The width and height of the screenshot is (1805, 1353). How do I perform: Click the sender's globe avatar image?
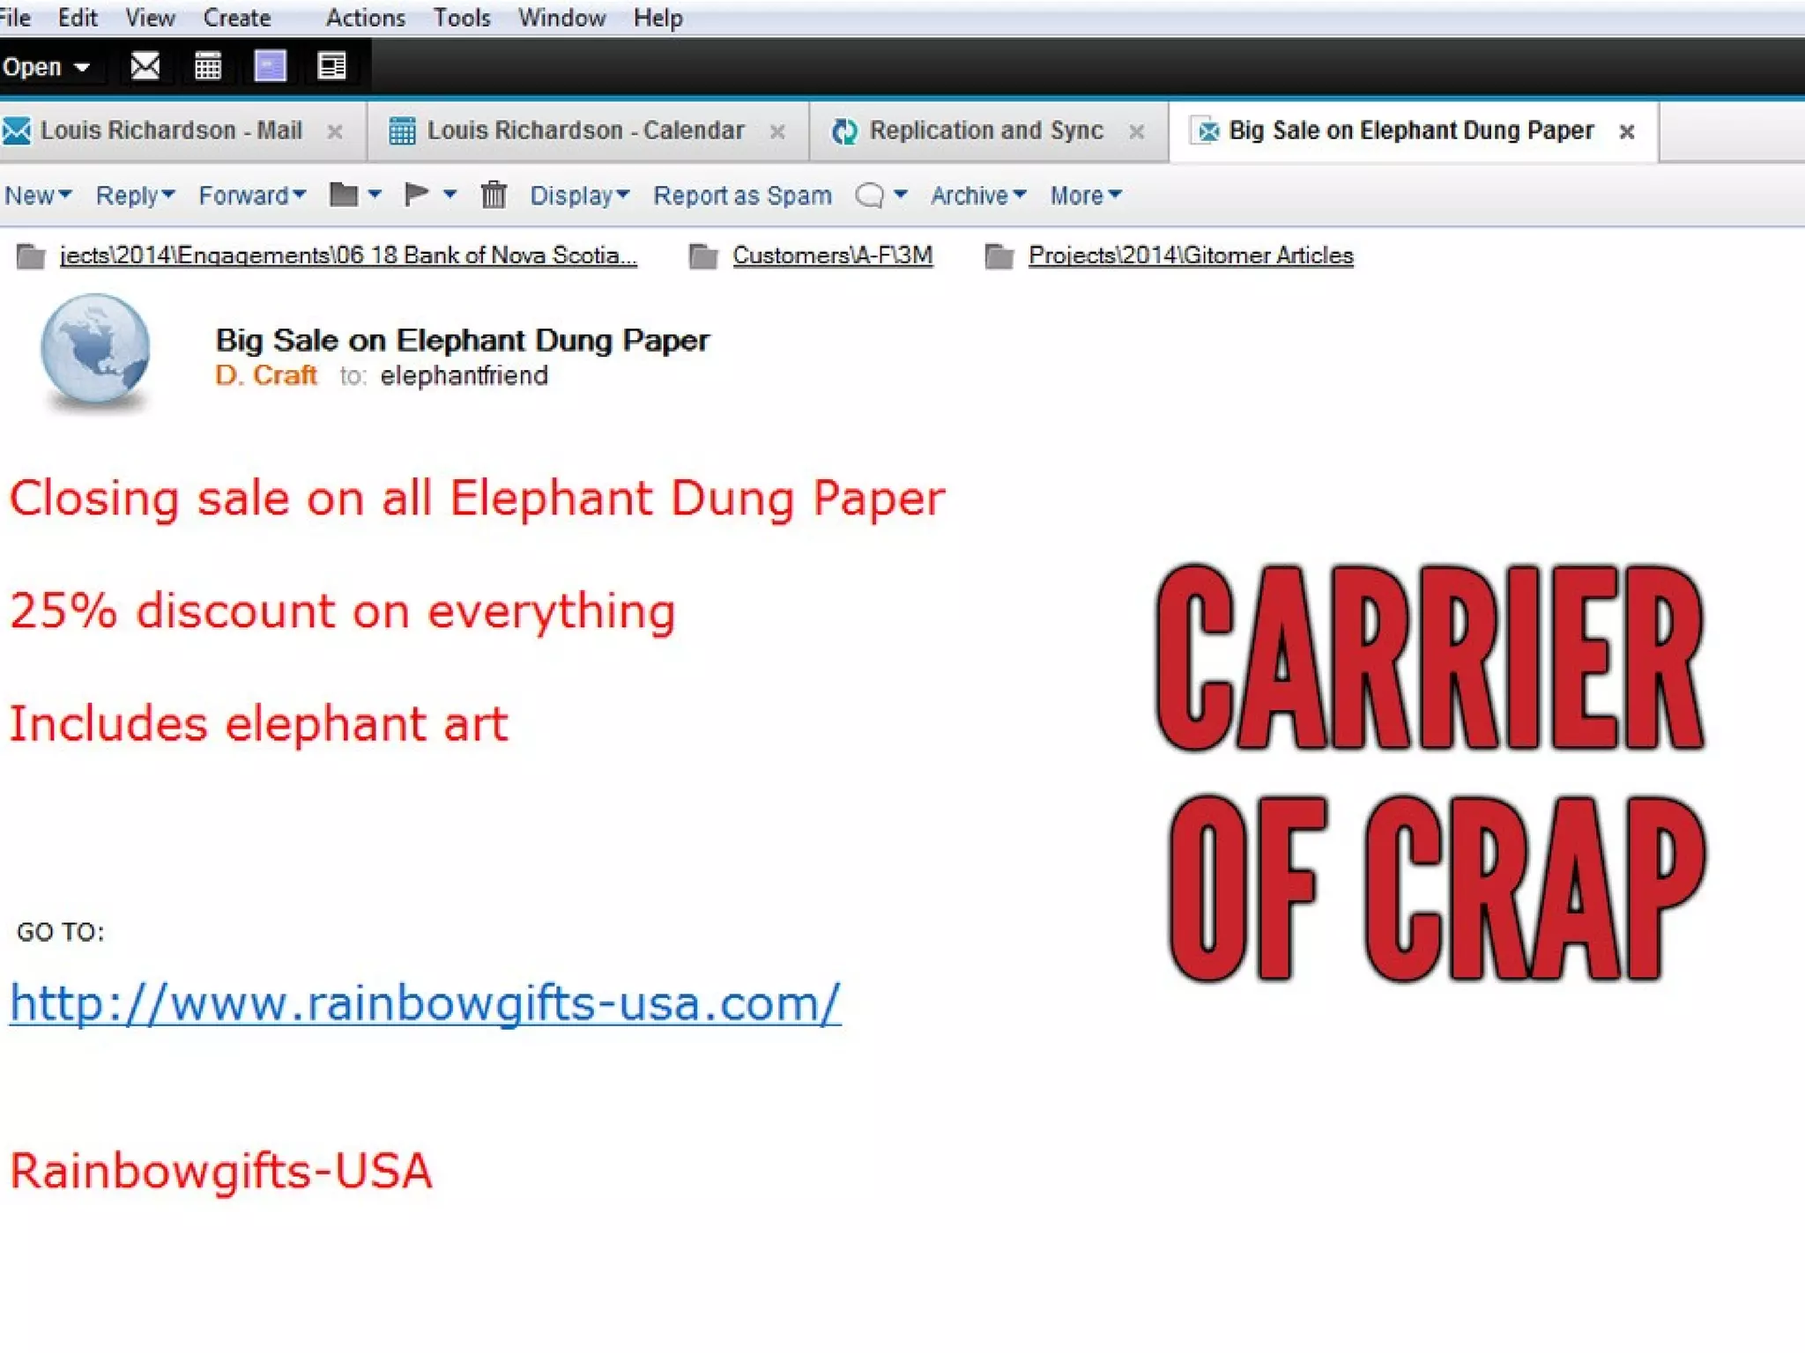point(95,351)
